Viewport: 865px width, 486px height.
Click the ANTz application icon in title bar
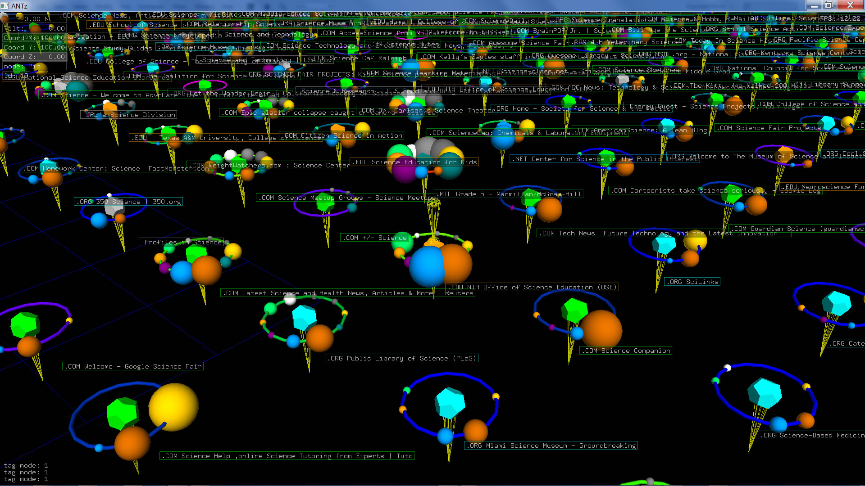5,6
